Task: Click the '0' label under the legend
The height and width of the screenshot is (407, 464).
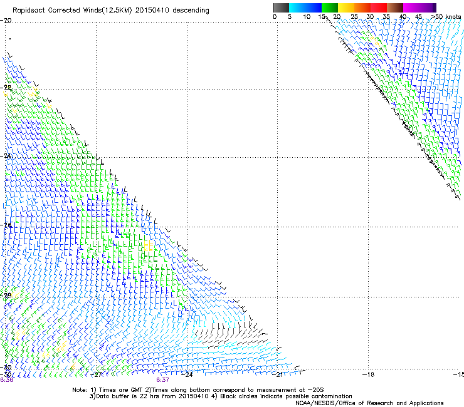Action: (x=275, y=17)
